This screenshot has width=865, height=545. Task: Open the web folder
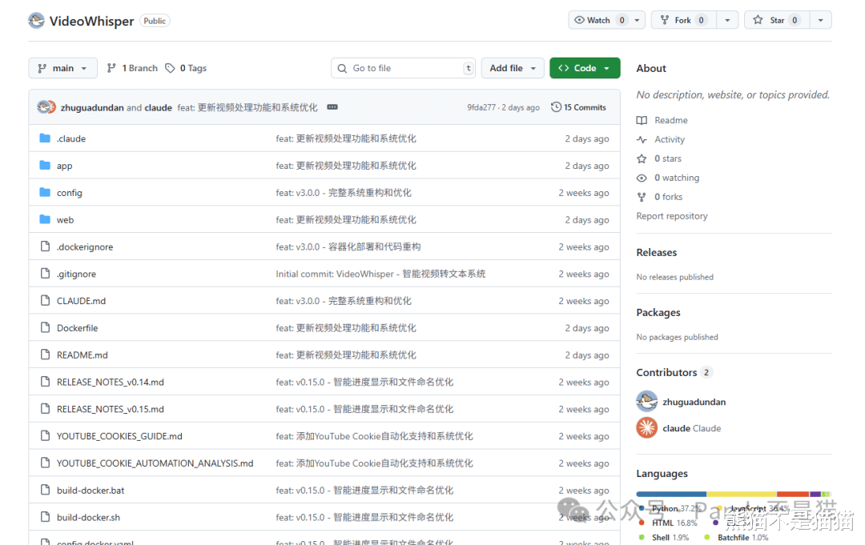(65, 219)
